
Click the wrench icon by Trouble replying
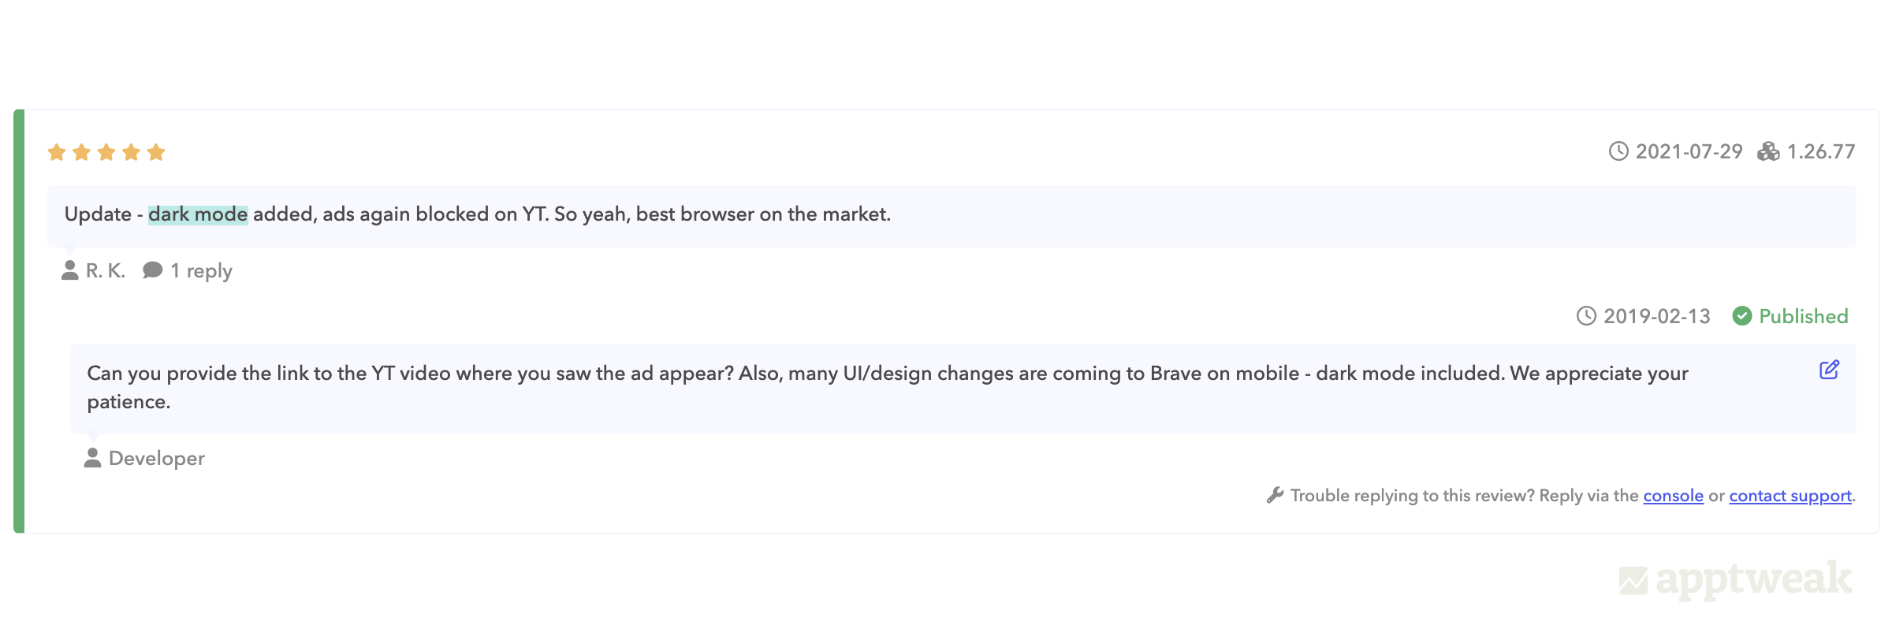(1275, 495)
